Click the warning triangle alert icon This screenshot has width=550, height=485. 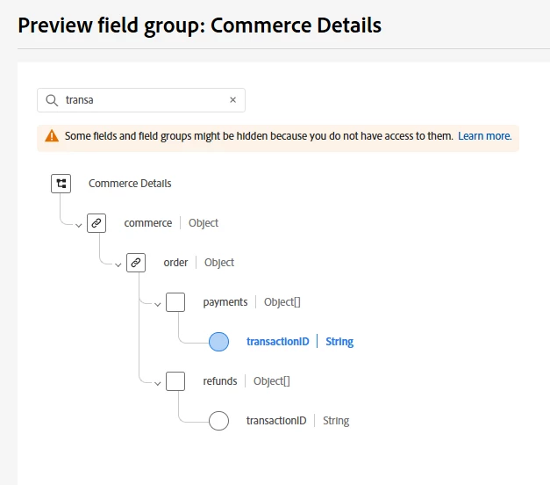pos(52,136)
